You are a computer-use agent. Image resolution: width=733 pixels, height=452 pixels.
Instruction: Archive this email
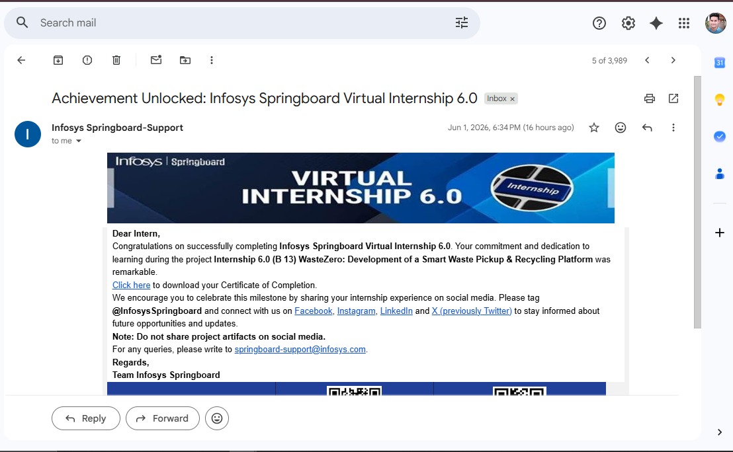point(58,60)
